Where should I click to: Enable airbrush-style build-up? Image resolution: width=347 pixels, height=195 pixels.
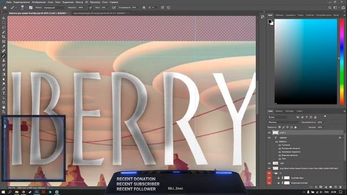click(114, 8)
